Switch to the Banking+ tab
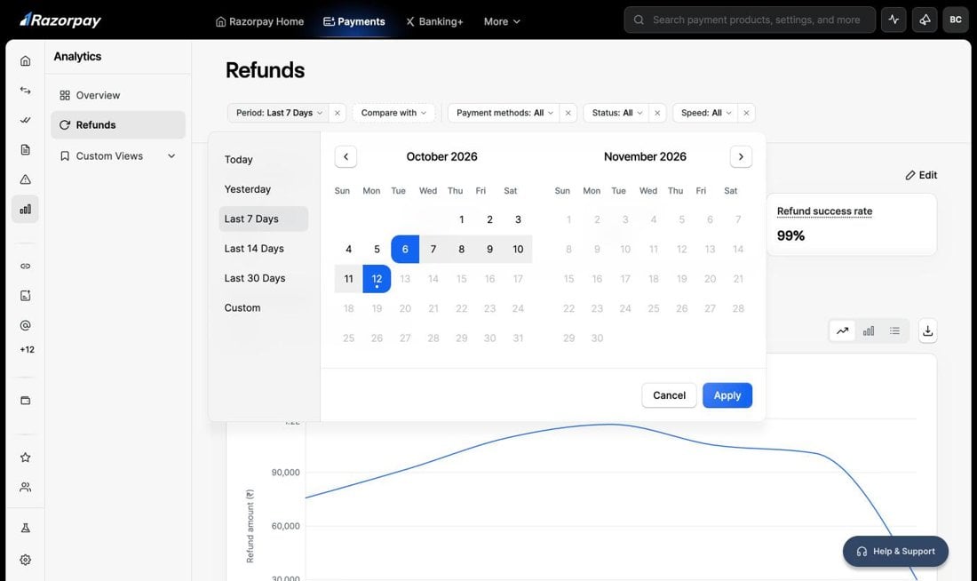This screenshot has height=581, width=977. coord(434,21)
